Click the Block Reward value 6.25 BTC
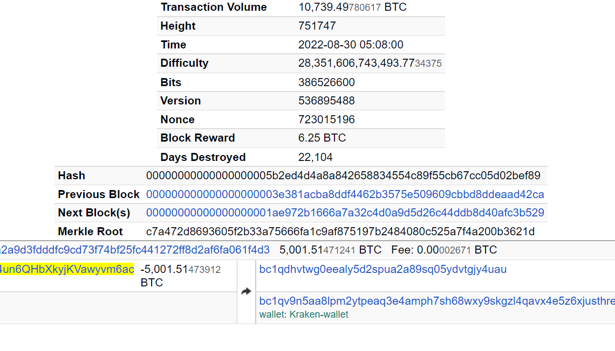Image resolution: width=615 pixels, height=351 pixels. [322, 138]
